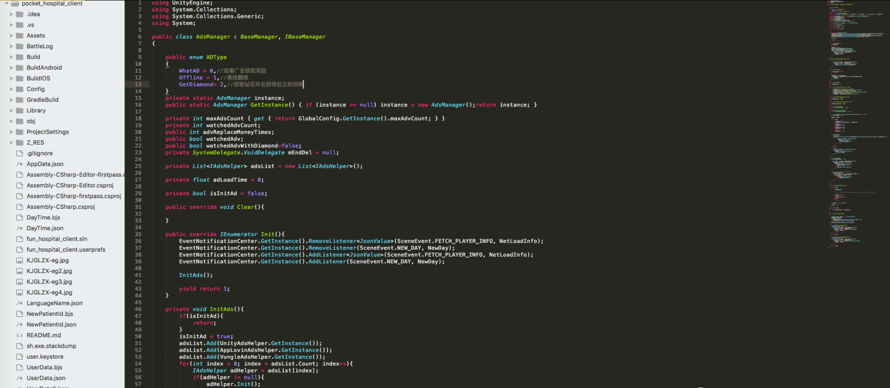Click the .gitignore file icon
This screenshot has width=890, height=388.
pos(20,153)
